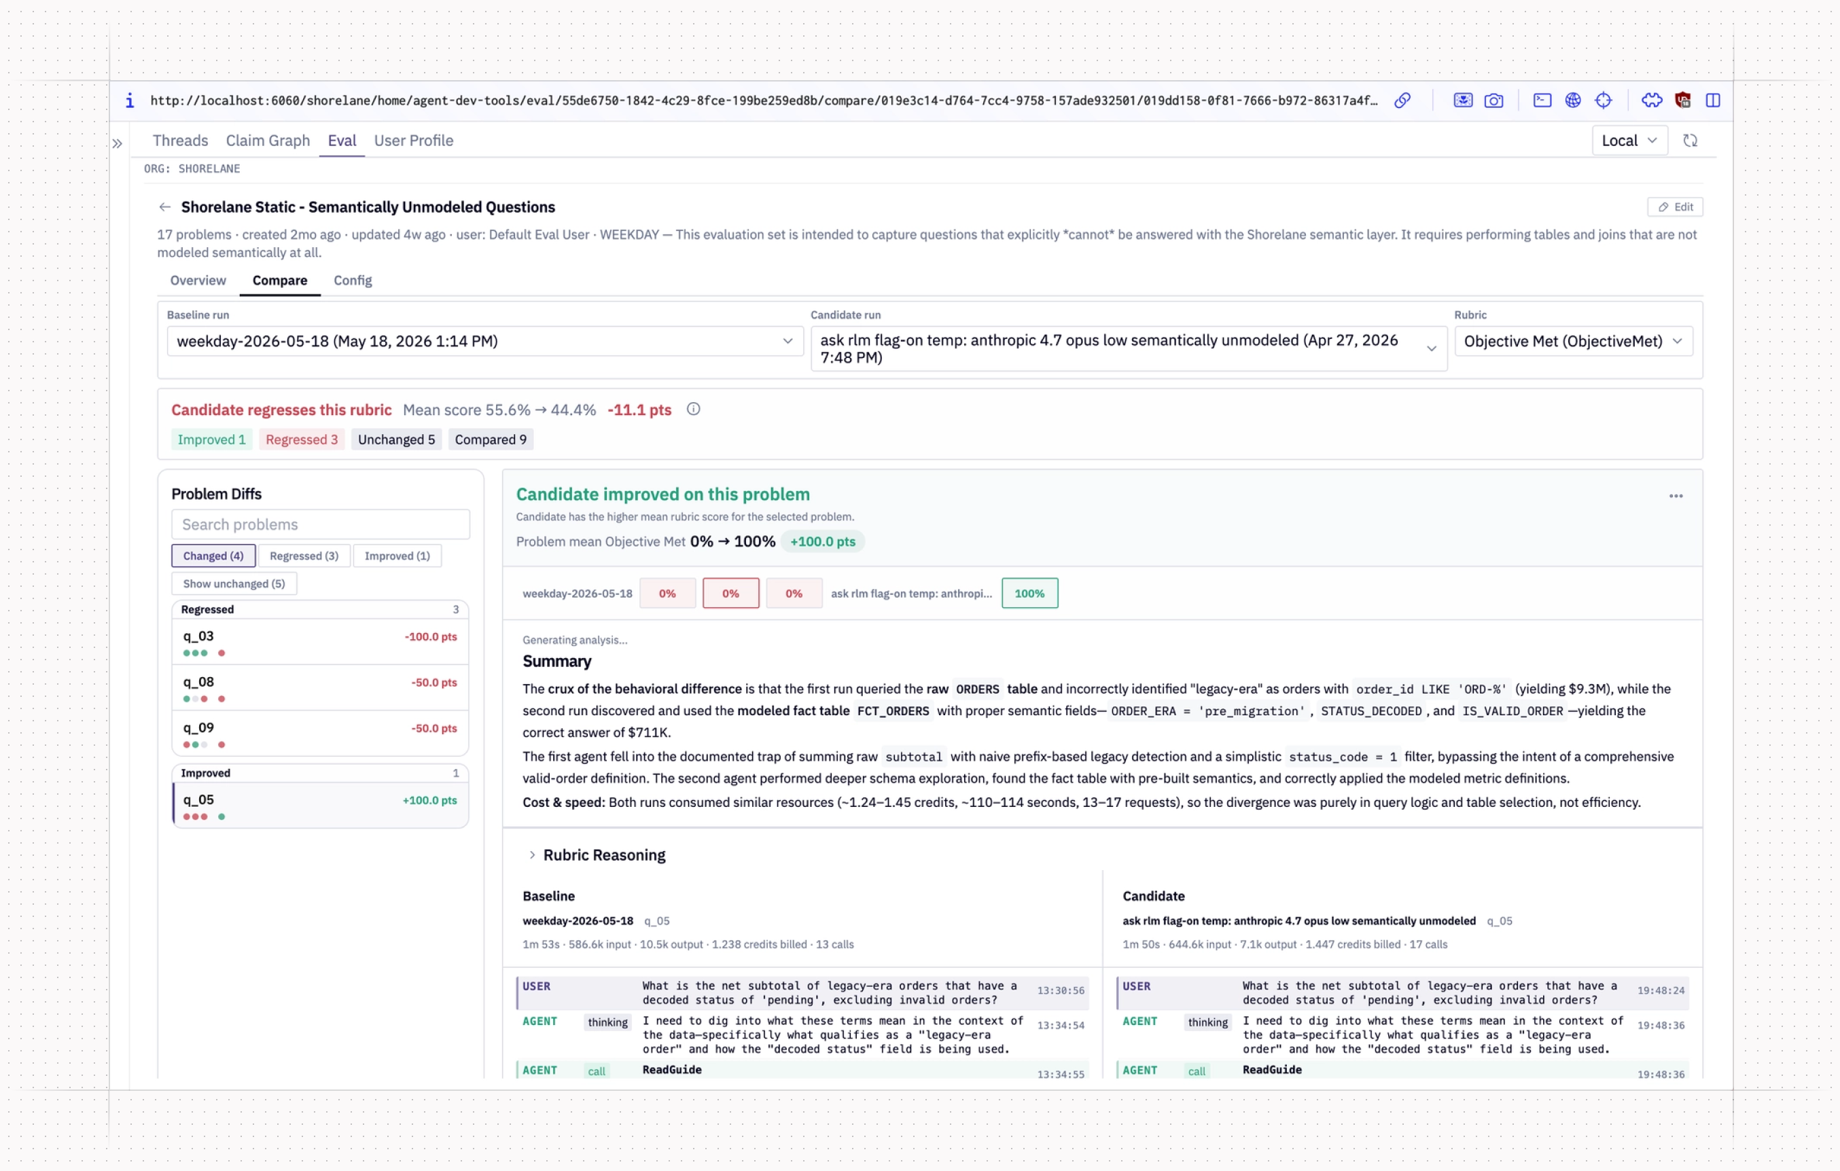Viewport: 1840px width, 1171px height.
Task: Click the site info icon beside the URL
Action: tap(130, 100)
